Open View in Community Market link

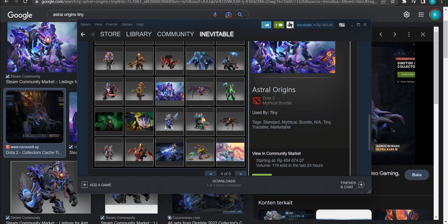(x=276, y=153)
